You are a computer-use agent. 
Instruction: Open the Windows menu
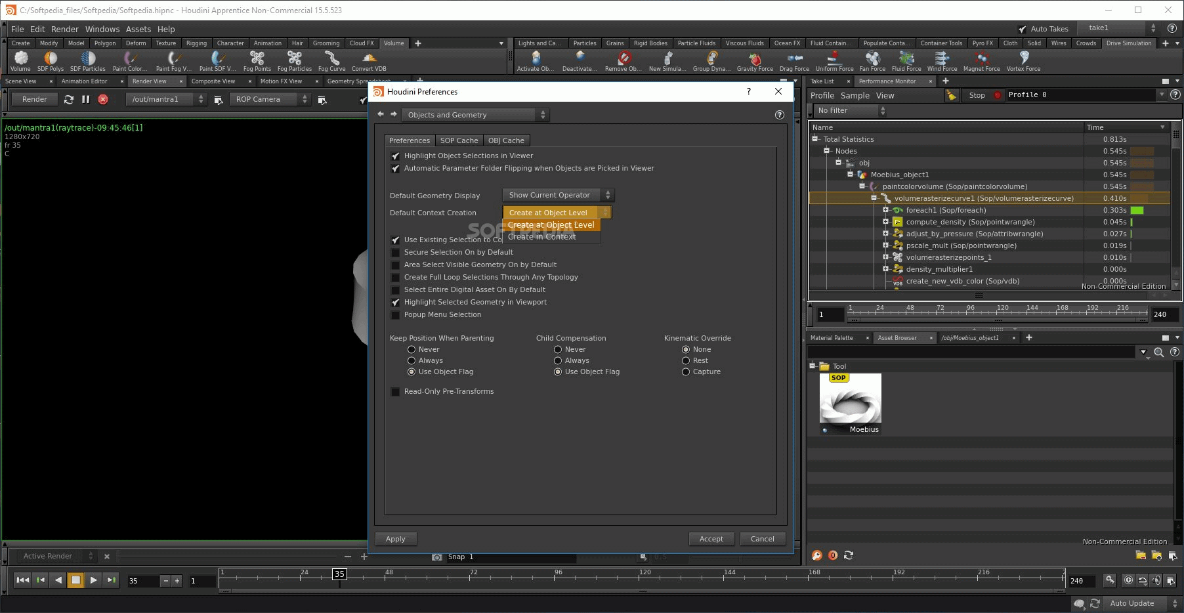click(102, 29)
